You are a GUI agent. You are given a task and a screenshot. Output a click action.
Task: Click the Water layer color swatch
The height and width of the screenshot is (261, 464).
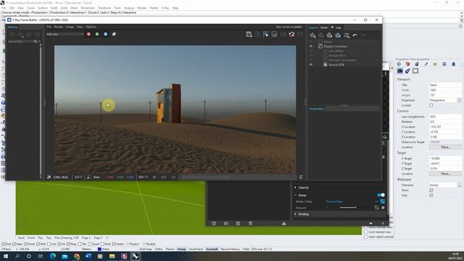(99, 249)
